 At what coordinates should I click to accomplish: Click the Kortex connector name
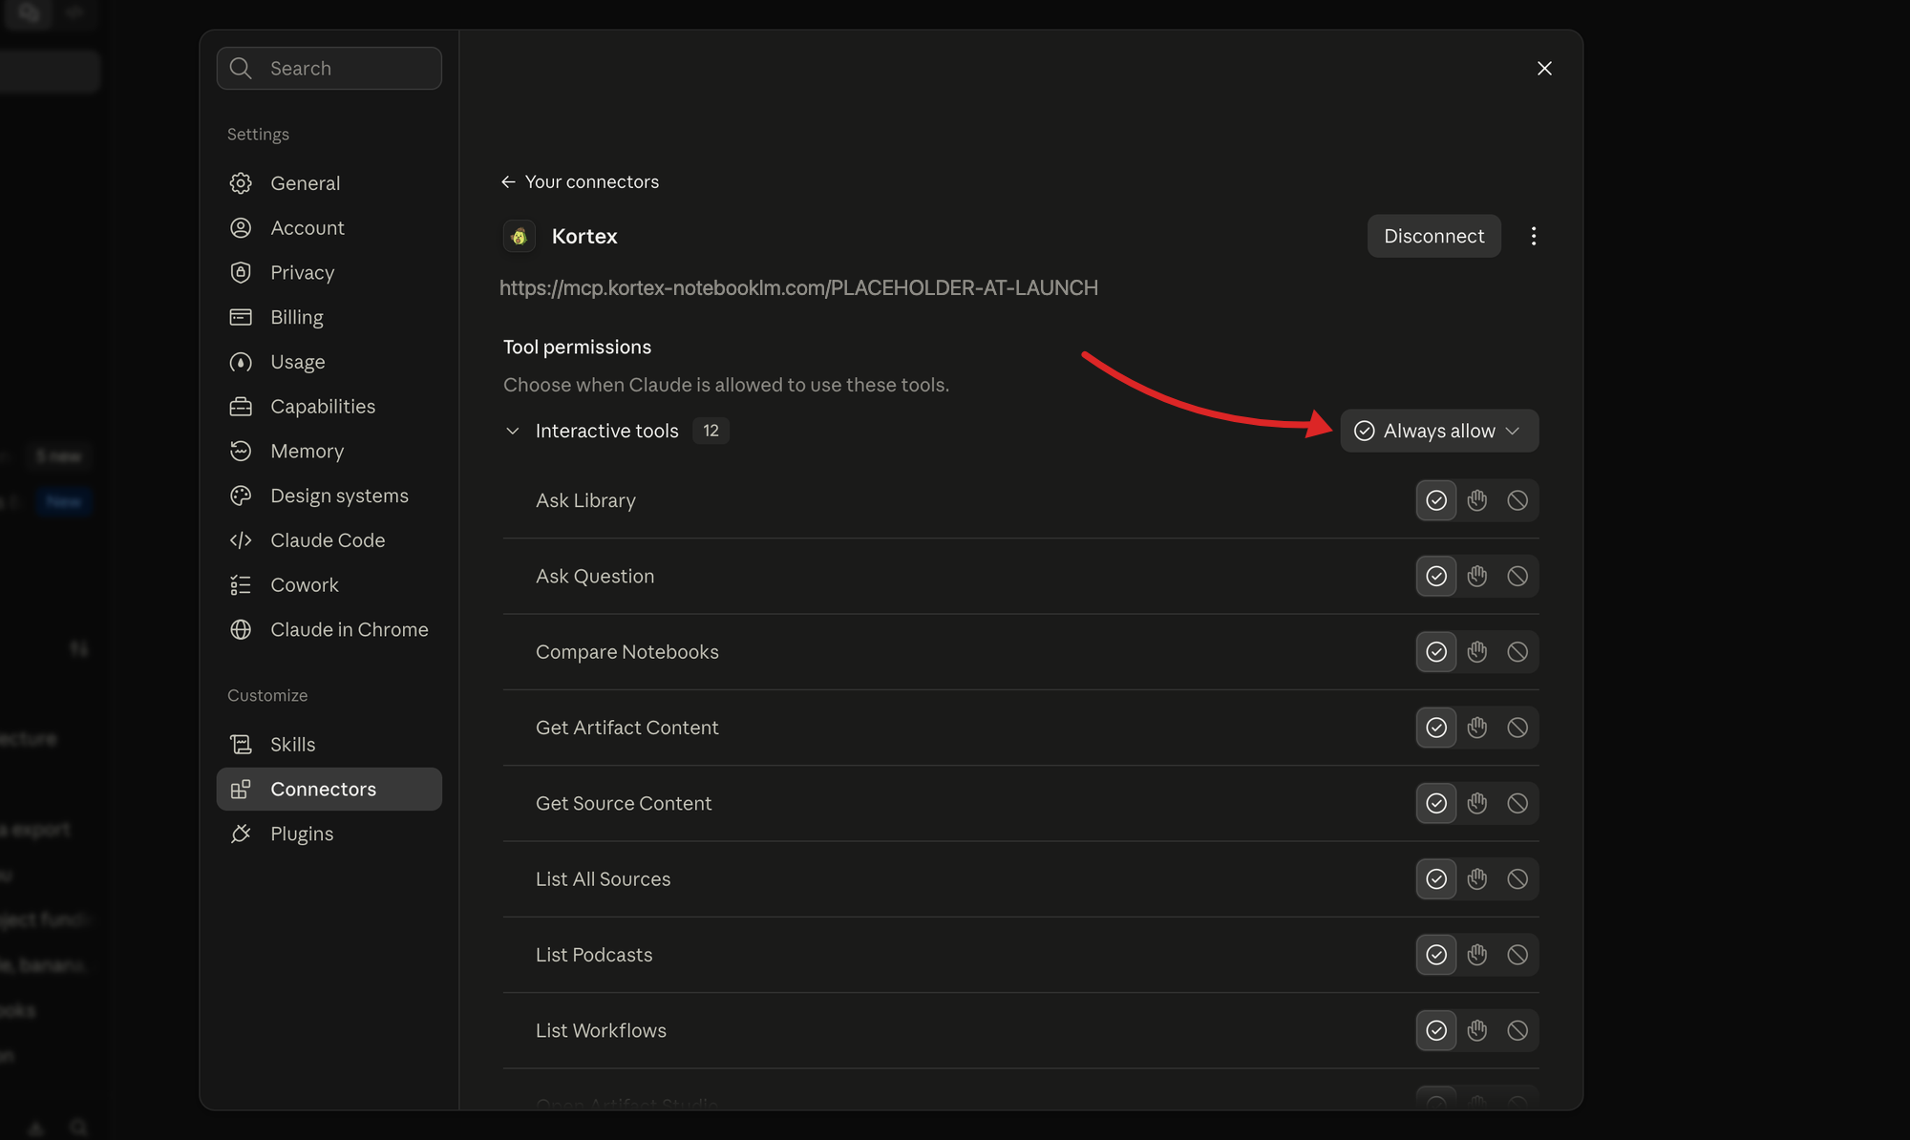(584, 236)
